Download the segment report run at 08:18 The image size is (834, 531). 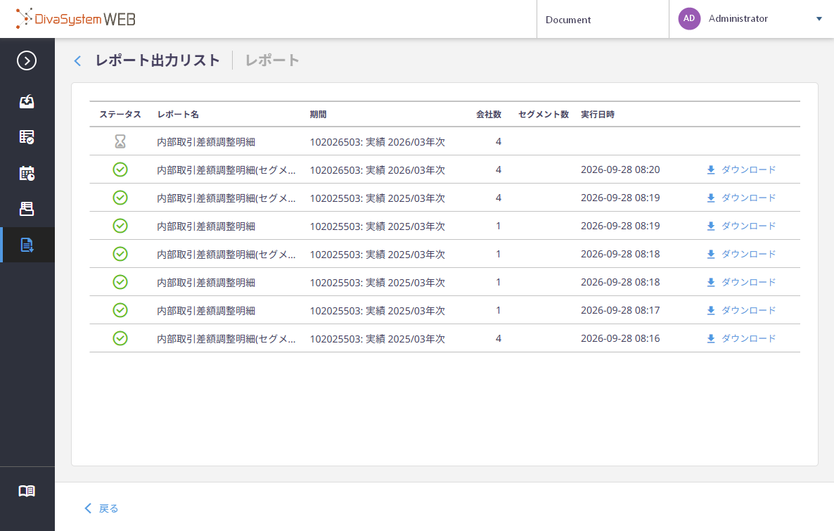(x=741, y=255)
